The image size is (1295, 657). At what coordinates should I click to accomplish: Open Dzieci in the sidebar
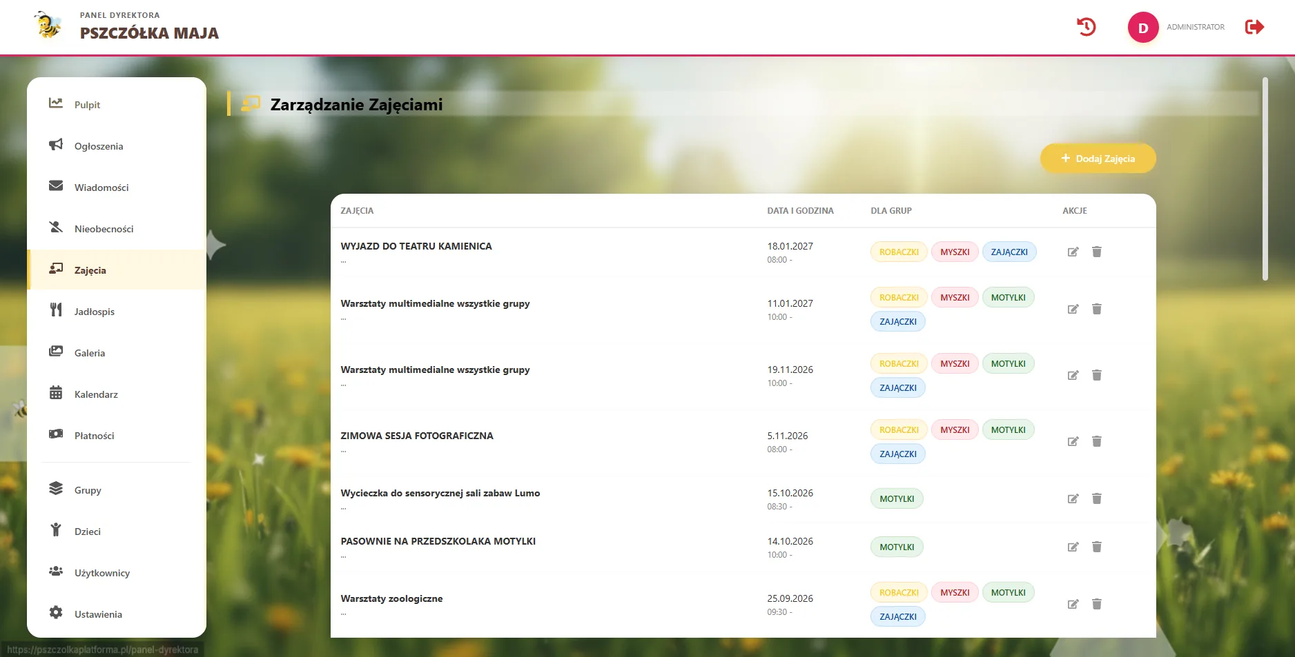pyautogui.click(x=117, y=532)
